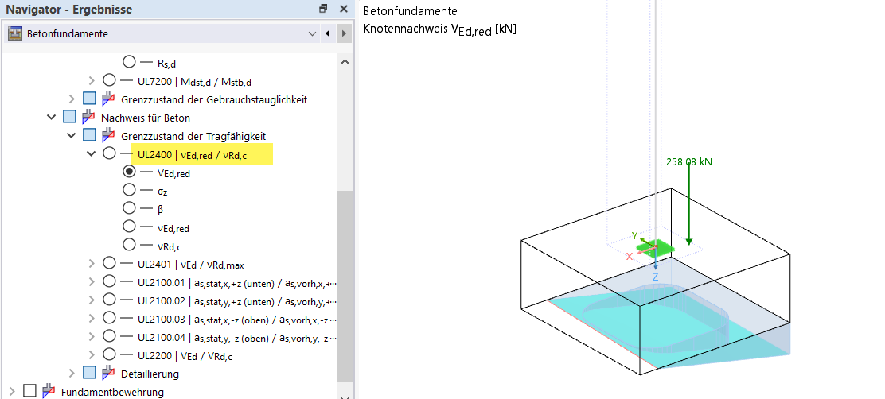Click the Detaillierung icon
The height and width of the screenshot is (399, 885).
click(x=108, y=373)
